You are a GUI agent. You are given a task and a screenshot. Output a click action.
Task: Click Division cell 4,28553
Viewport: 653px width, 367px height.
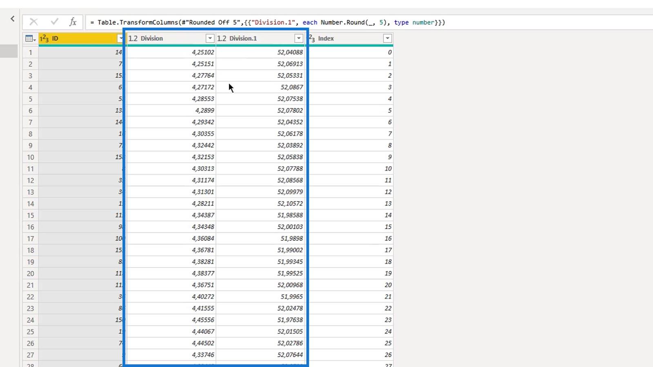[x=171, y=99]
